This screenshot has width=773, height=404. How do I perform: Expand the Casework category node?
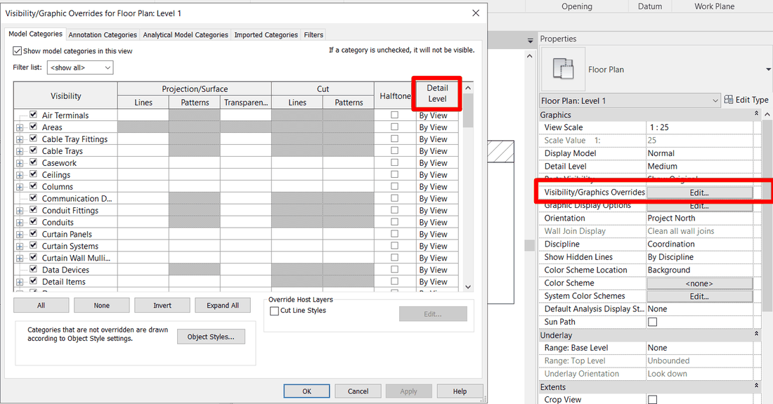coord(20,163)
